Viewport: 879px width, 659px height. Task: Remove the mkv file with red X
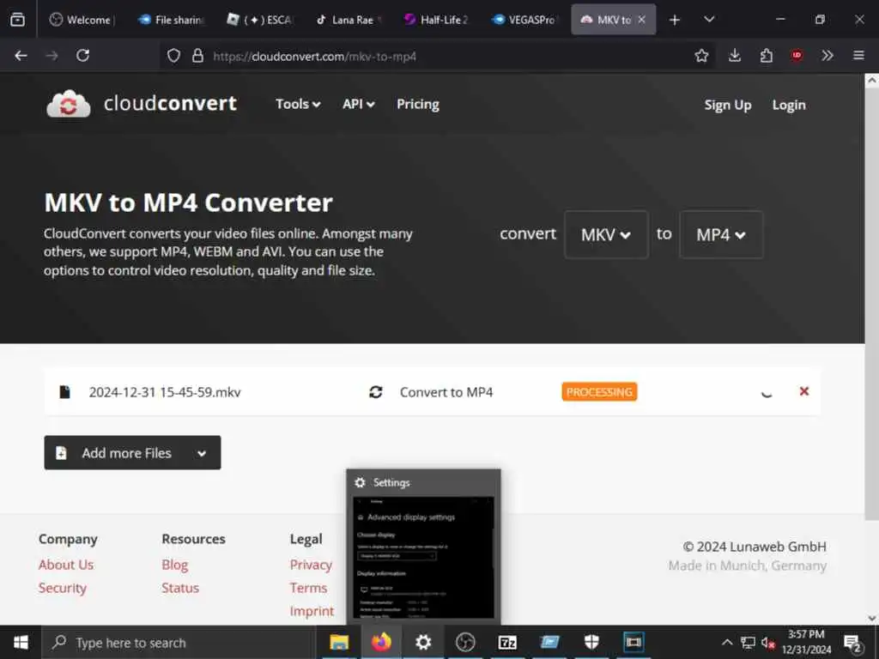[x=803, y=391]
